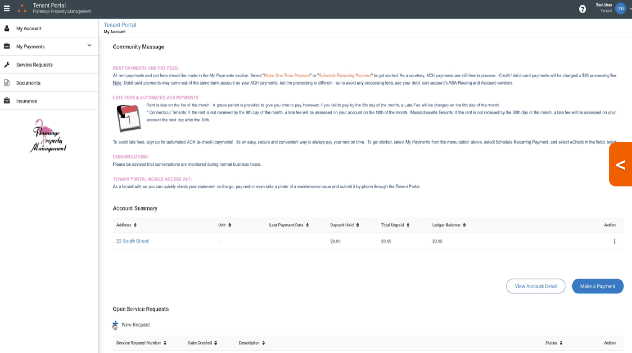Image resolution: width=632 pixels, height=353 pixels.
Task: Expand the My Payments submenu chevron
Action: click(90, 45)
